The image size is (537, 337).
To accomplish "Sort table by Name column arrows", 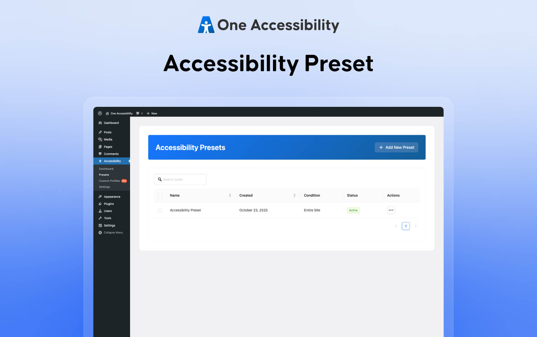I will pos(230,195).
